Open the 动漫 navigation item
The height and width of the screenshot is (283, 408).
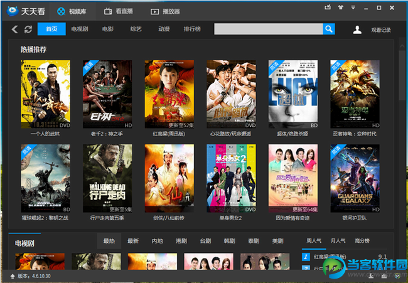(x=164, y=29)
